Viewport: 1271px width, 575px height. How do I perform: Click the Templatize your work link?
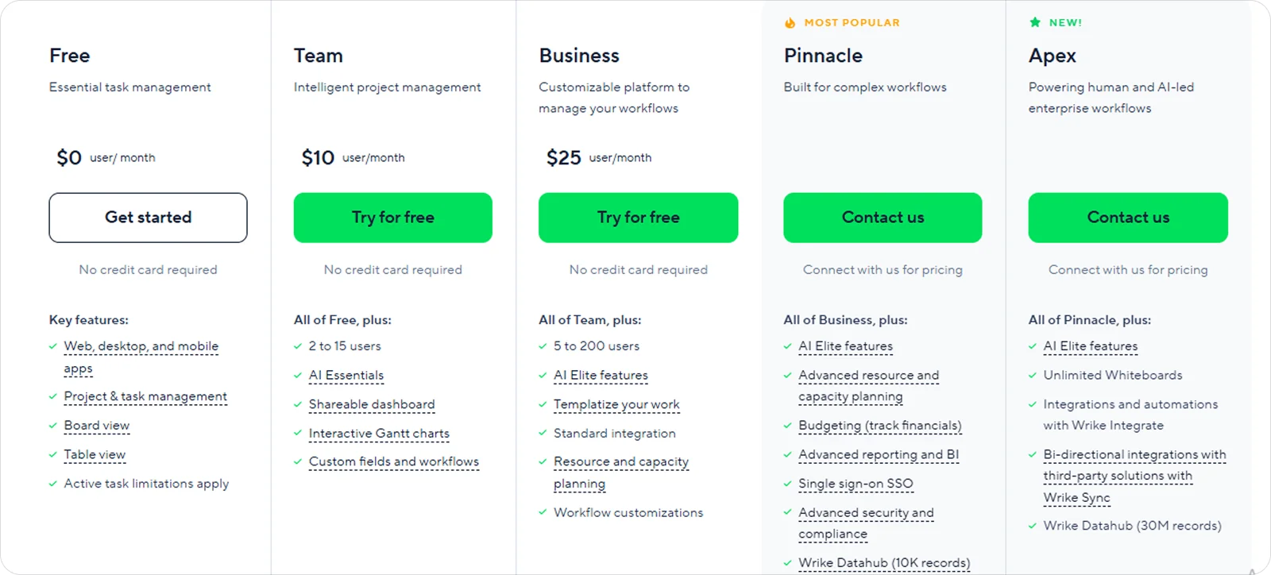pyautogui.click(x=616, y=404)
